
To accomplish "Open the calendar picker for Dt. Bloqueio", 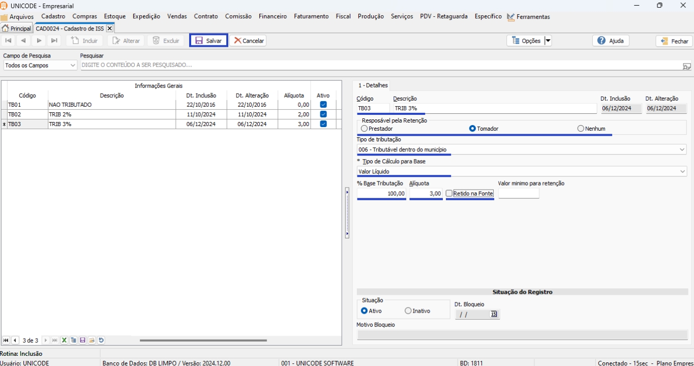I will (493, 315).
